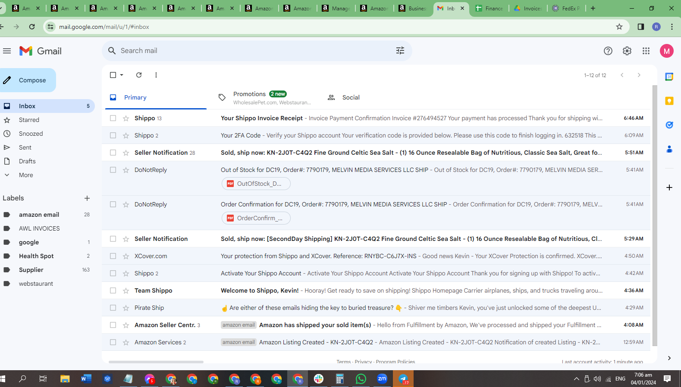Select the Your 2FA Code email checkbox
Viewport: 681px width, 387px height.
tap(113, 135)
